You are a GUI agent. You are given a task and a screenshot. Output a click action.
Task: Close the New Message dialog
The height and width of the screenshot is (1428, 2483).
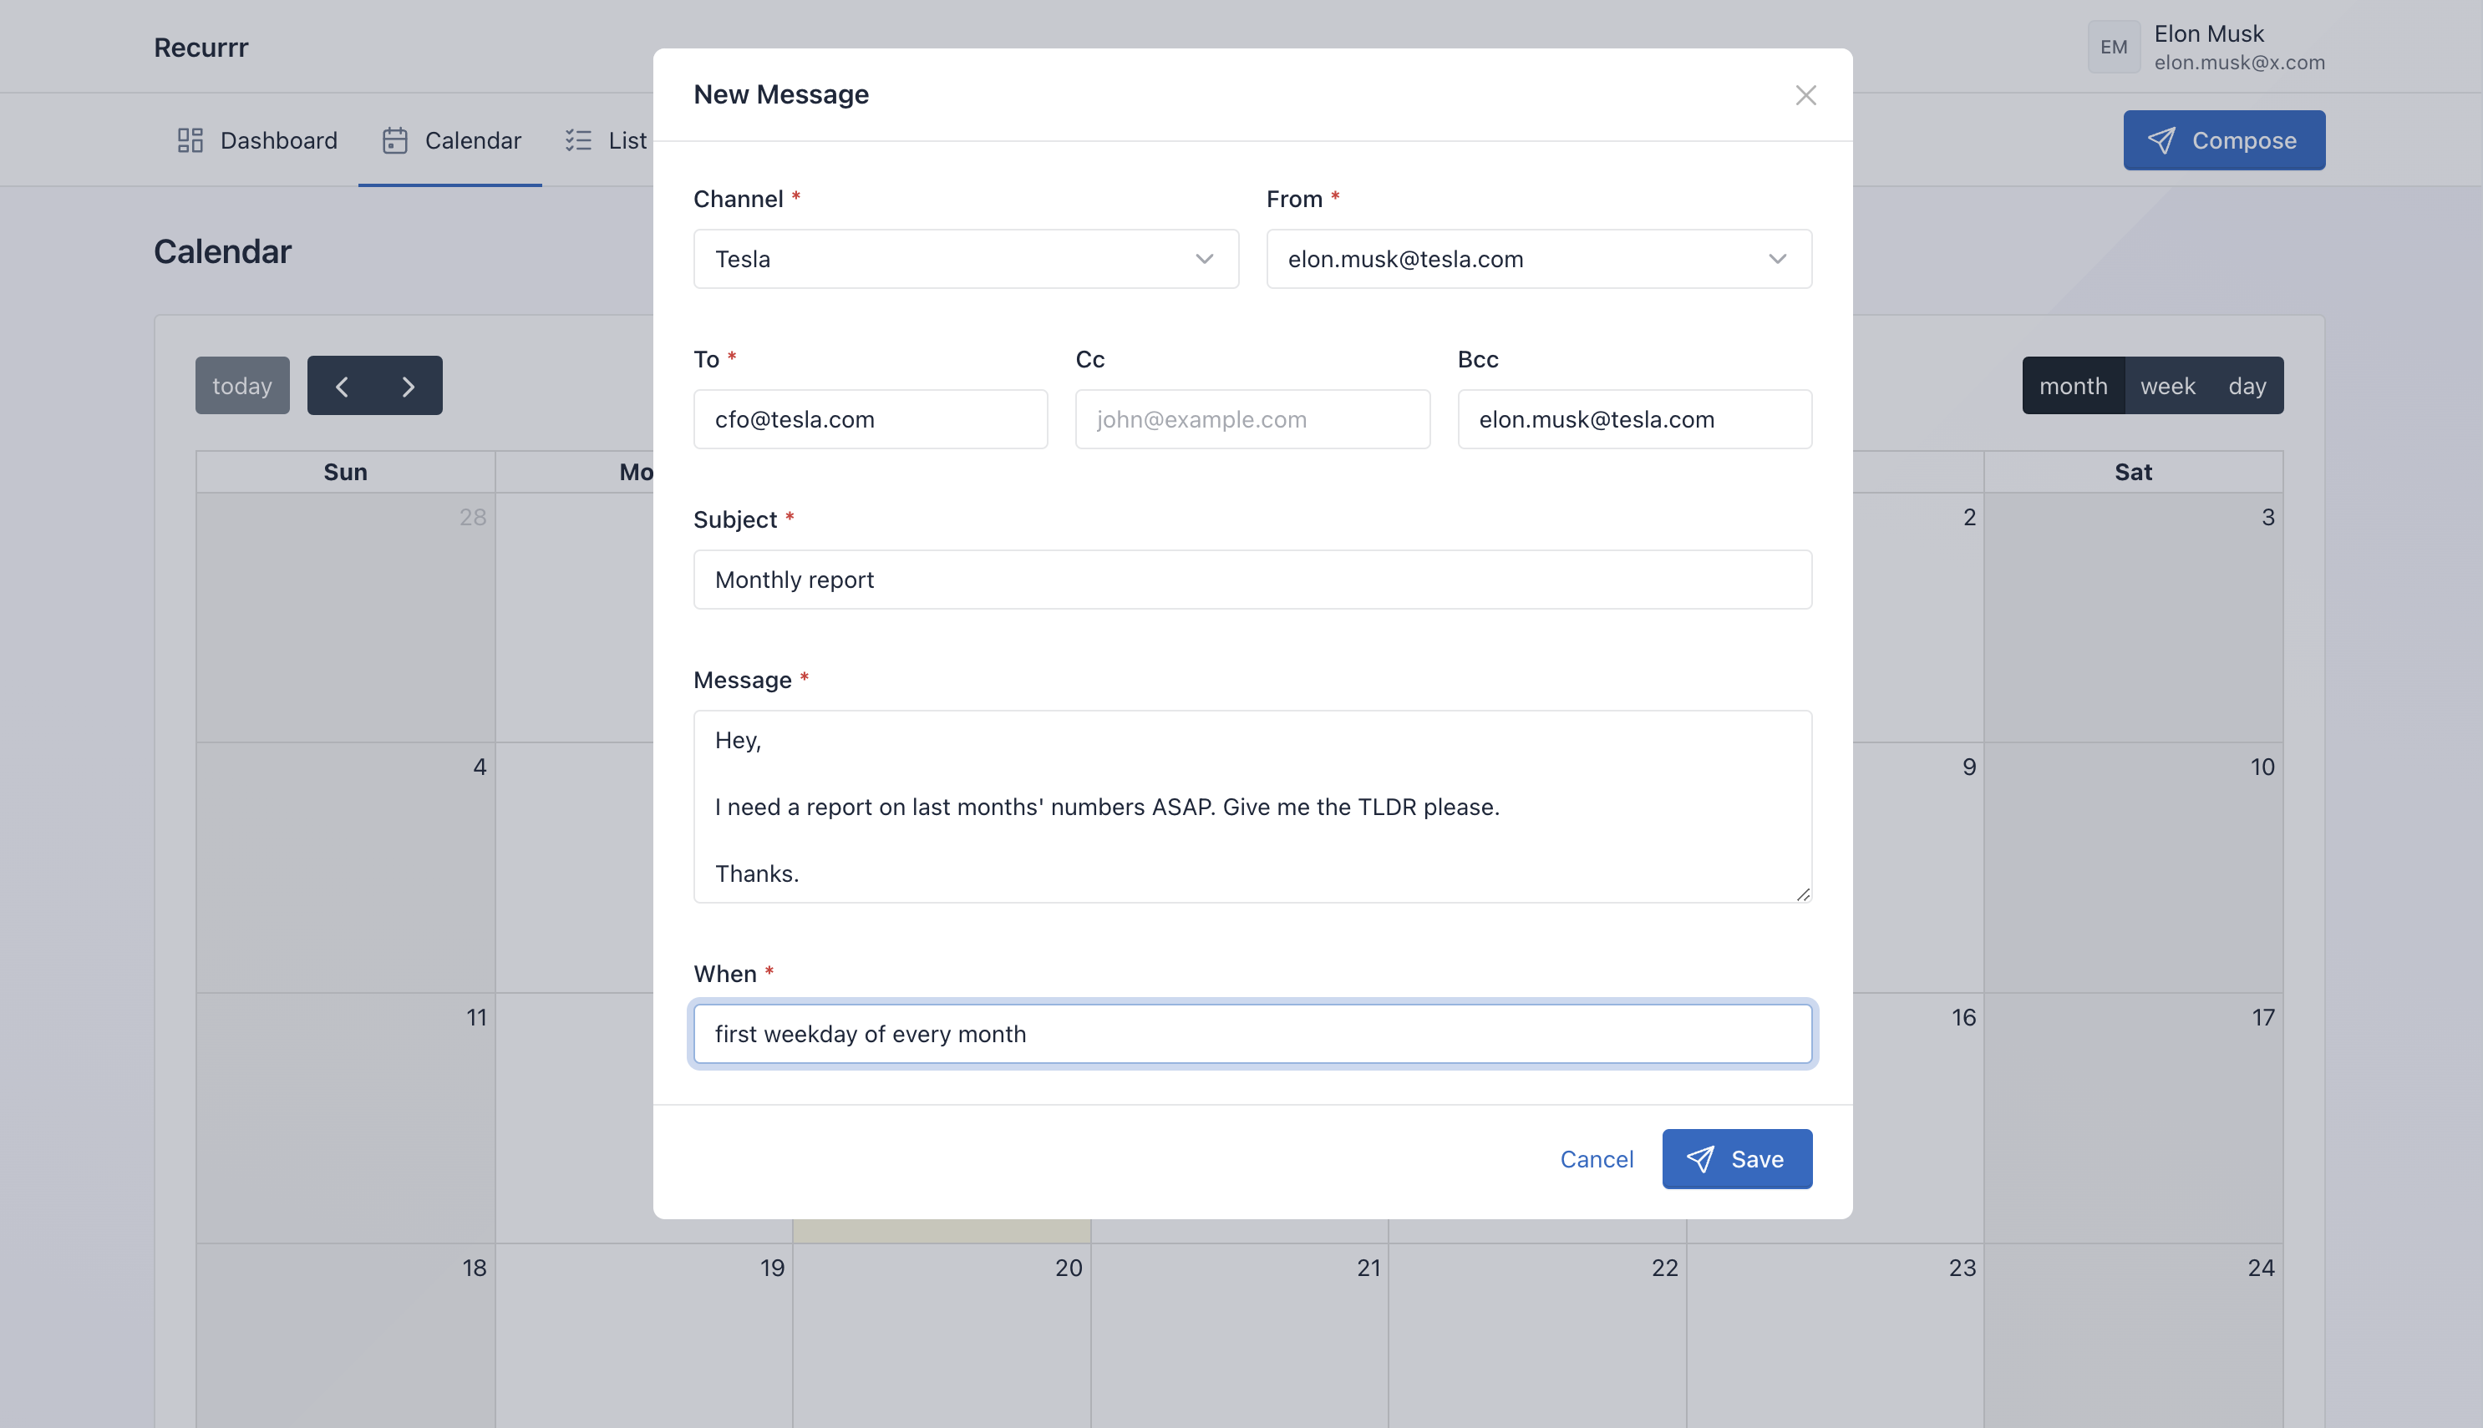tap(1805, 95)
